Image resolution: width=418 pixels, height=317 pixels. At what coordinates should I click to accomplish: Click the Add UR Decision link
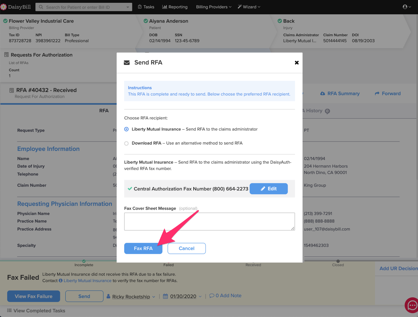coord(398,268)
